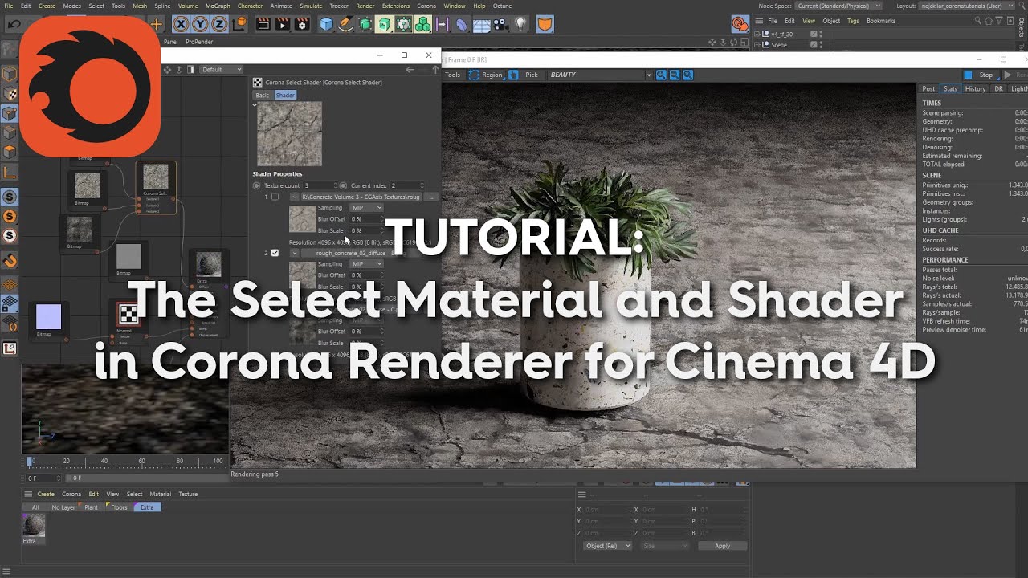Open texture 1 shader options arrow
This screenshot has height=578, width=1028.
294,197
